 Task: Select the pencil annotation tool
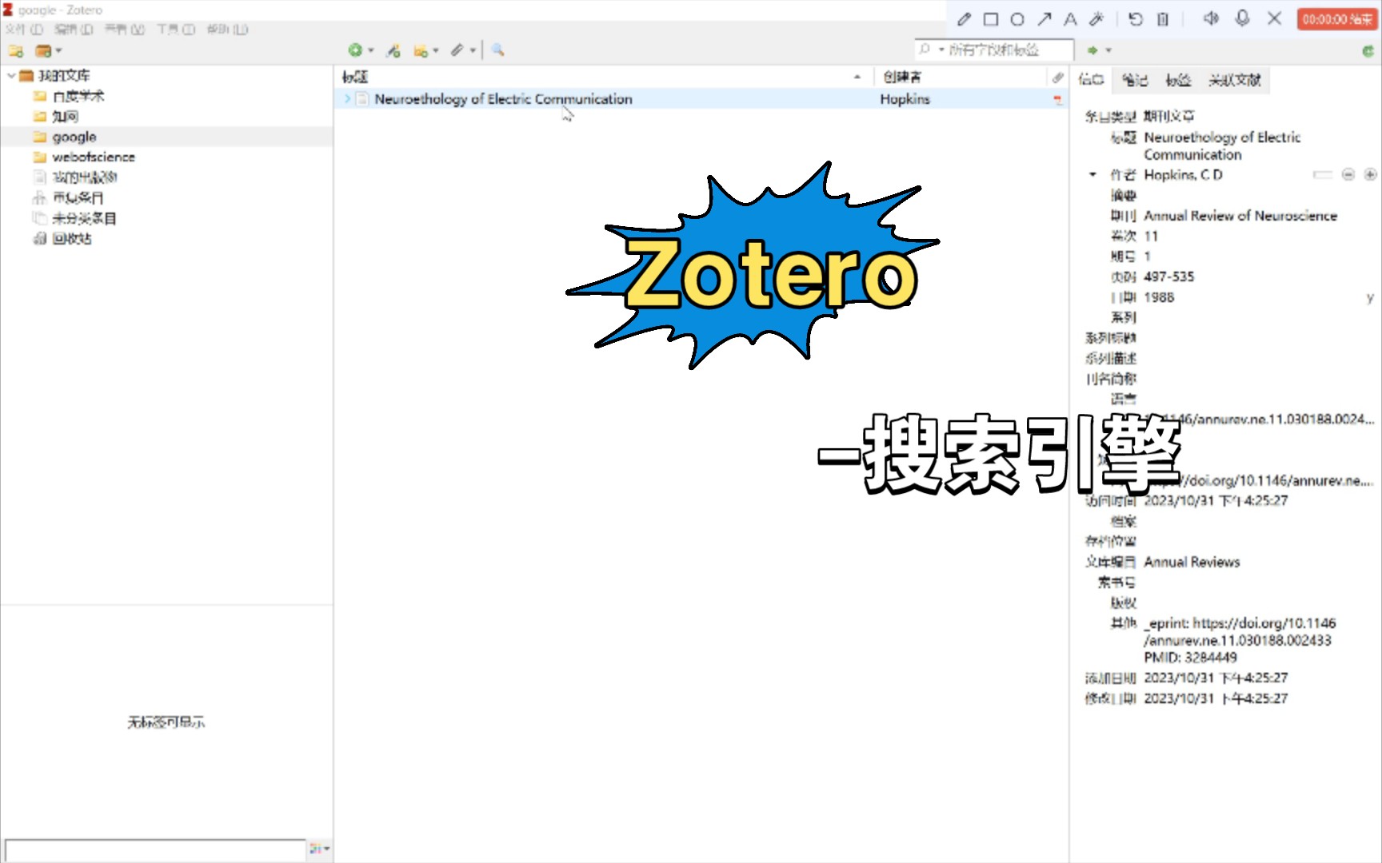tap(965, 19)
